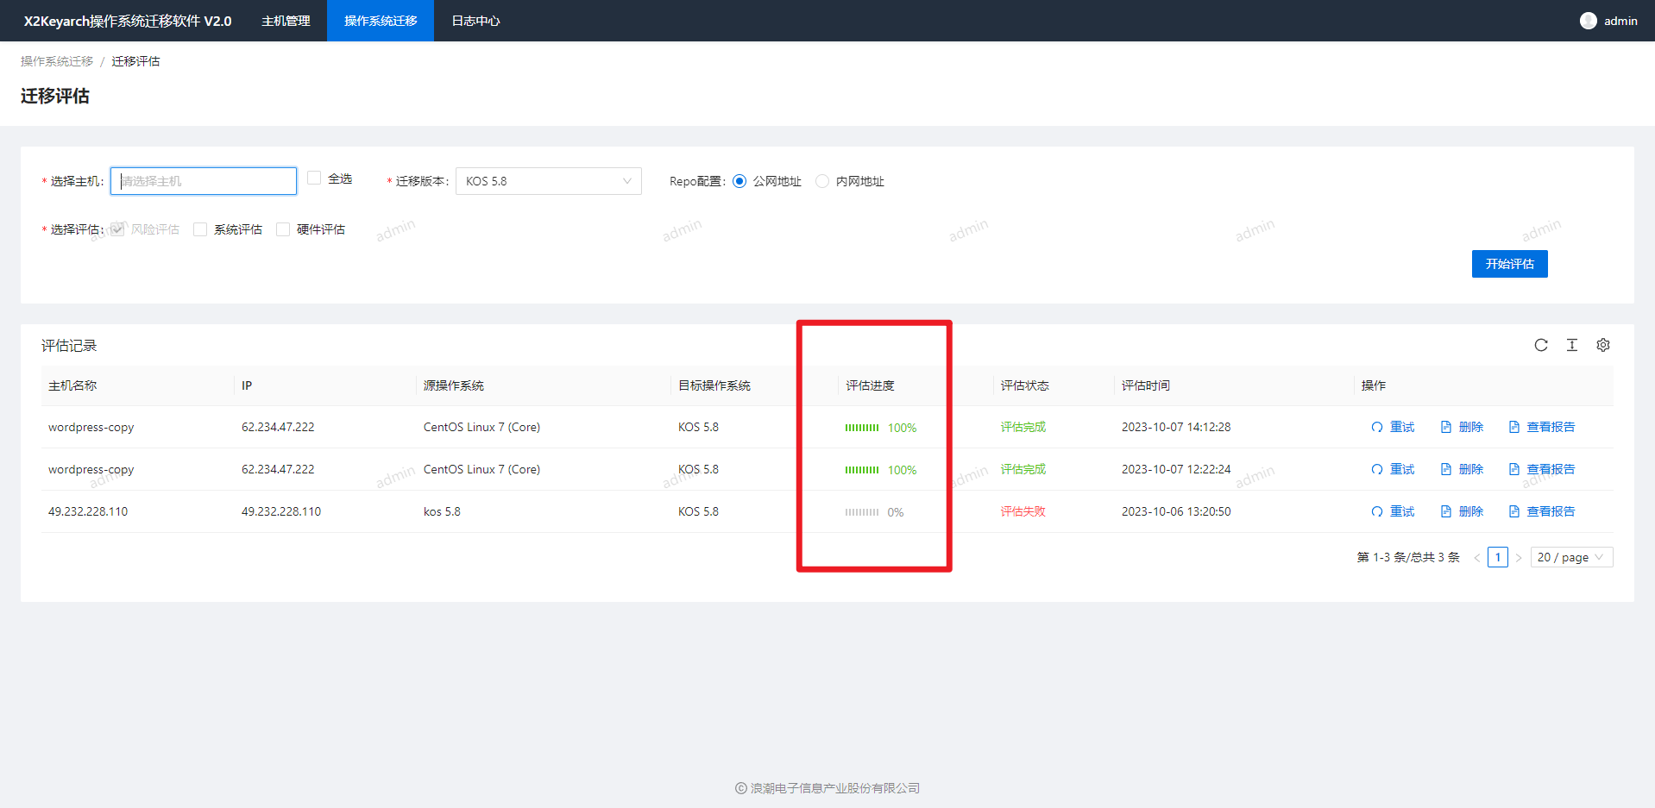Click the refresh icon above the records table

pos(1541,345)
